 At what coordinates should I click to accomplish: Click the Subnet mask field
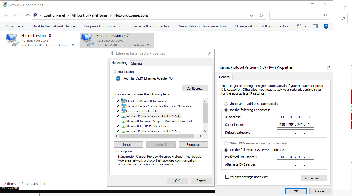[x=295, y=125]
